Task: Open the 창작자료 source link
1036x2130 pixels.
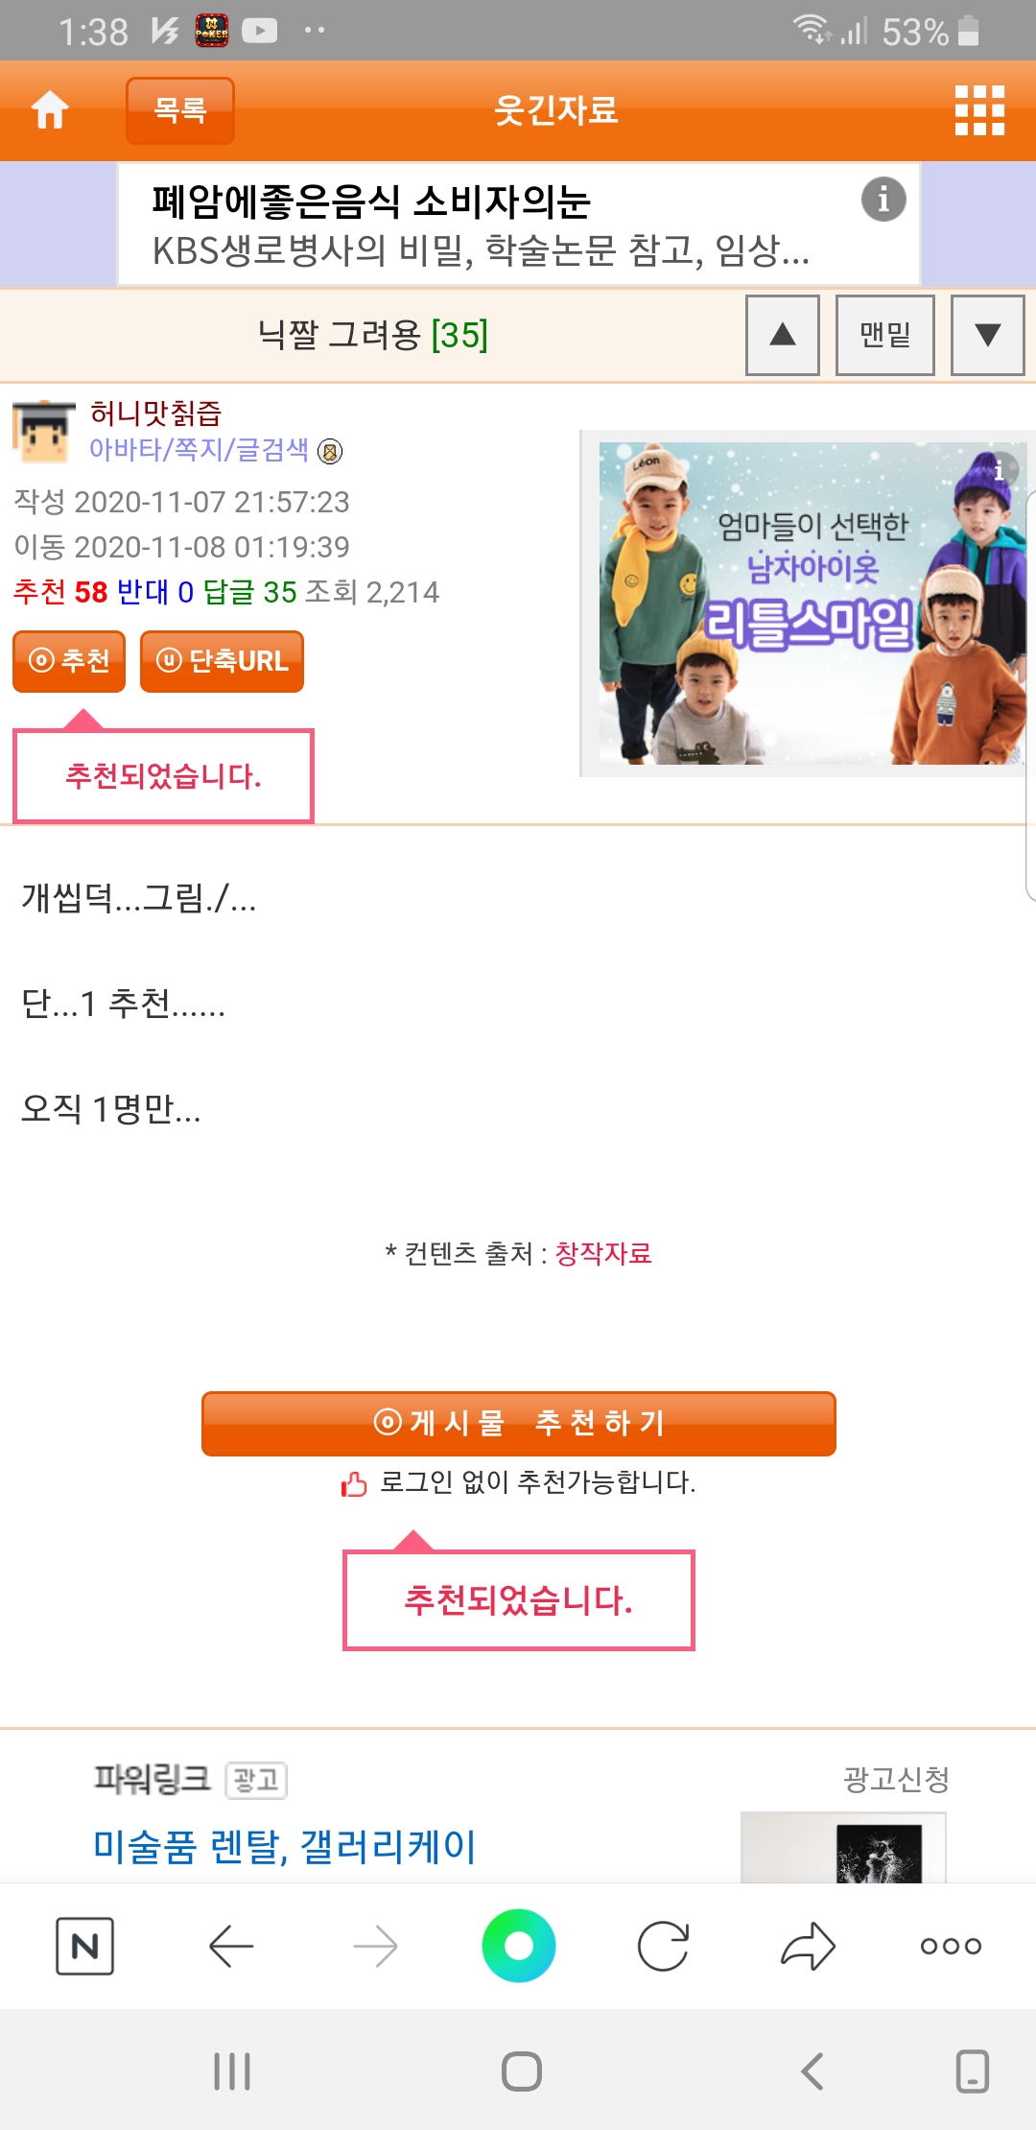Action: pyautogui.click(x=603, y=1253)
